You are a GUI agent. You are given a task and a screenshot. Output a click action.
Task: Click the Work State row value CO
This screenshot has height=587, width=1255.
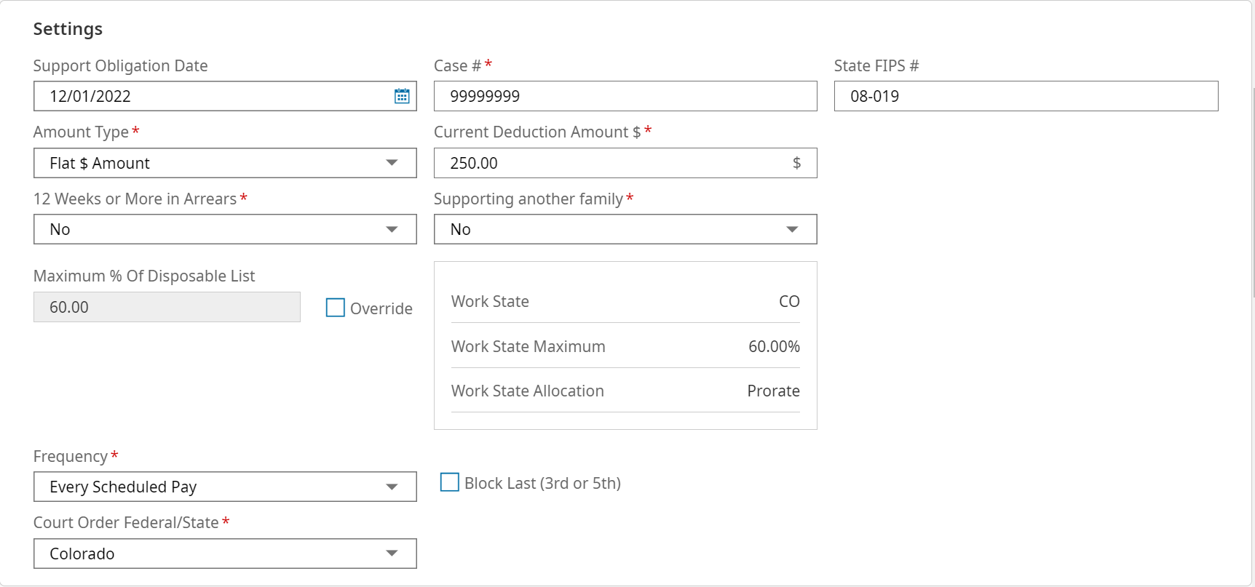click(x=789, y=301)
